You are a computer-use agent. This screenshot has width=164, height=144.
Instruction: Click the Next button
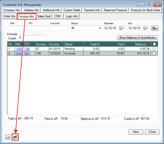point(136,132)
